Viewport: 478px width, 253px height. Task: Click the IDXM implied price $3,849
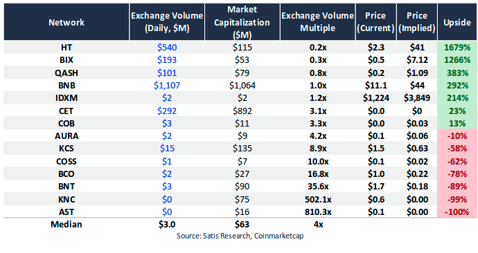click(417, 98)
